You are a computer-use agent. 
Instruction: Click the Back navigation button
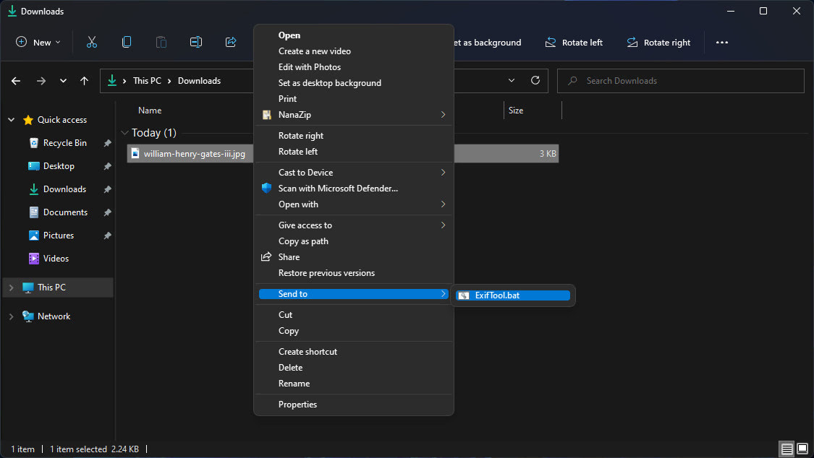pyautogui.click(x=15, y=80)
